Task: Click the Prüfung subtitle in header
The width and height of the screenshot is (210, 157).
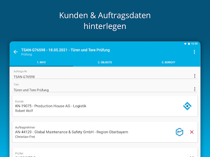Action: click(x=27, y=54)
